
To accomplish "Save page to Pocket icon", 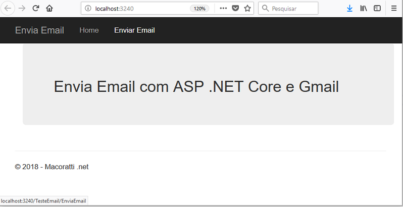I will pyautogui.click(x=235, y=9).
